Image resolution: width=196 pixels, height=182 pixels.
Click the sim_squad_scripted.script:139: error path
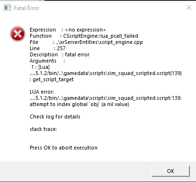[106, 98]
